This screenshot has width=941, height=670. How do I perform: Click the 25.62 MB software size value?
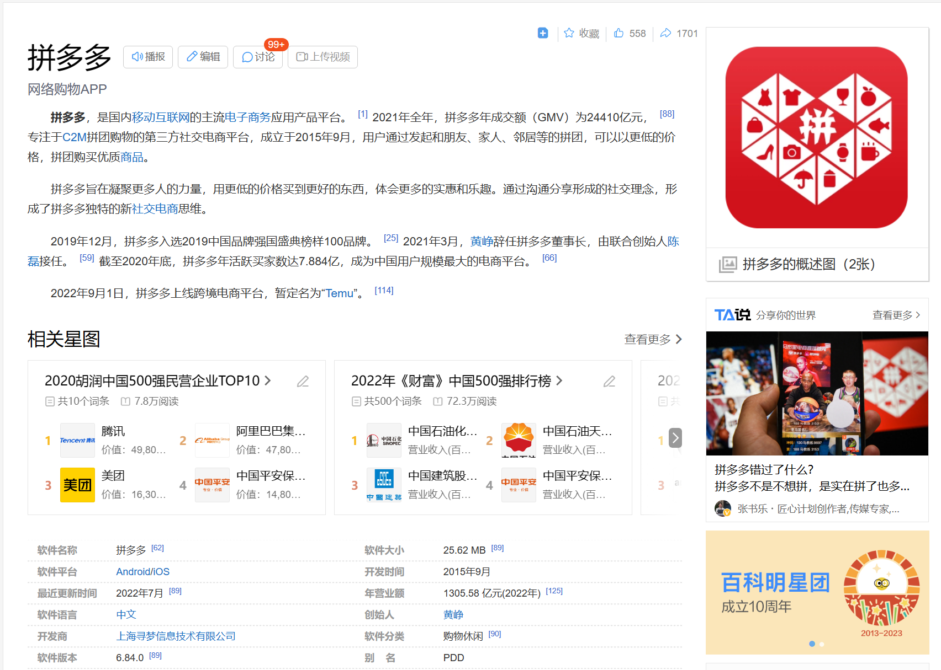point(464,550)
